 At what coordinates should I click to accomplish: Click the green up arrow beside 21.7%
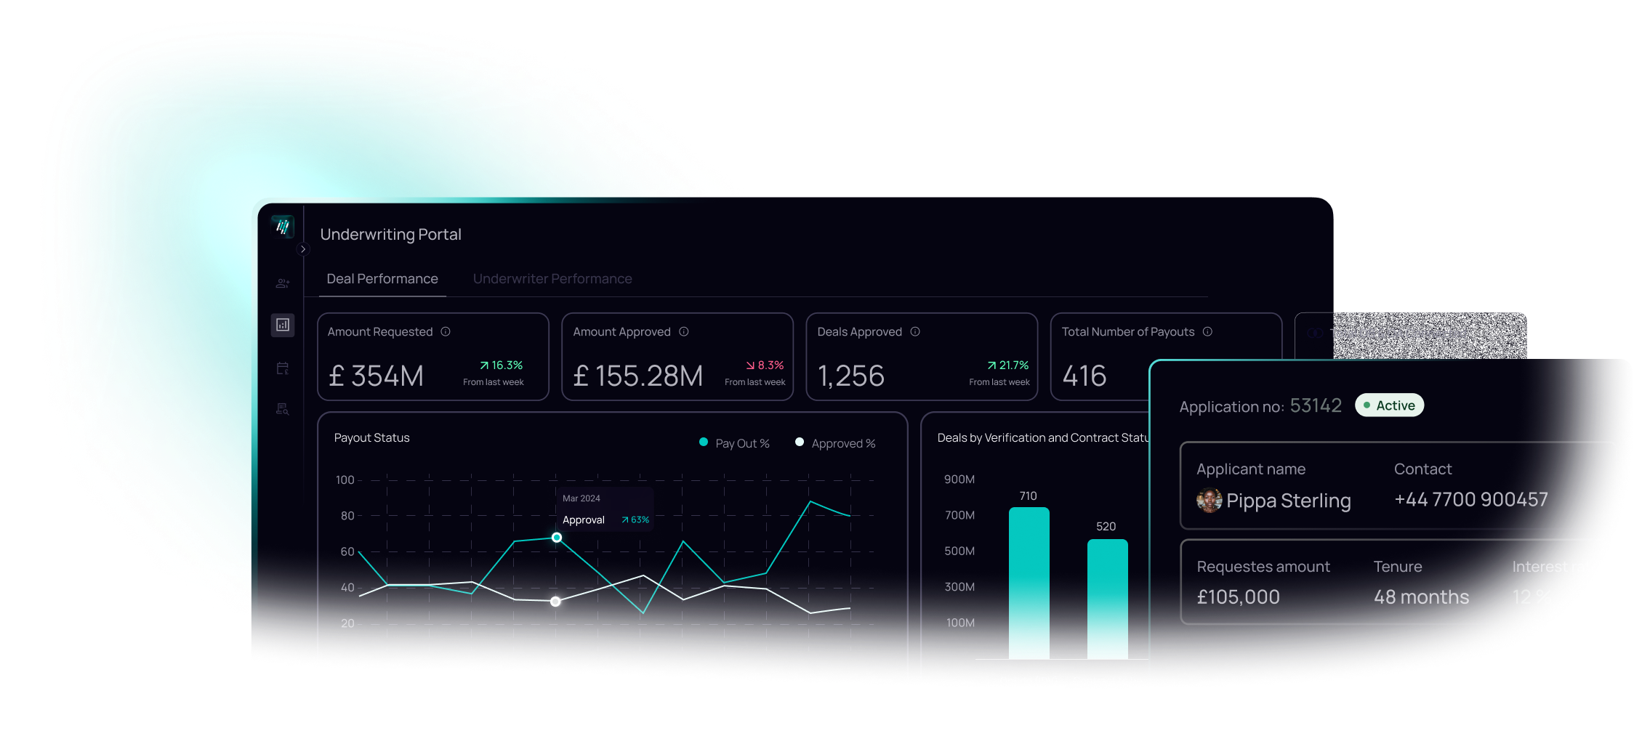[x=991, y=365]
